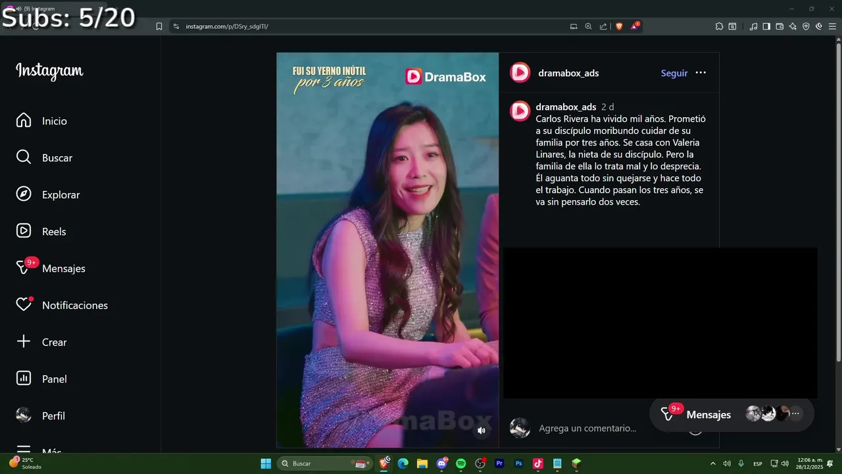Viewport: 842px width, 474px height.
Task: Click dramabox_ads avatar beside the caption
Action: (x=520, y=111)
